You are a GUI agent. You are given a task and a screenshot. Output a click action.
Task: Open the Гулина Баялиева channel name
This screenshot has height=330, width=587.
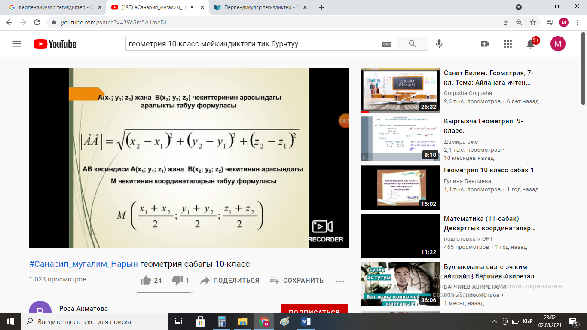[x=467, y=181]
